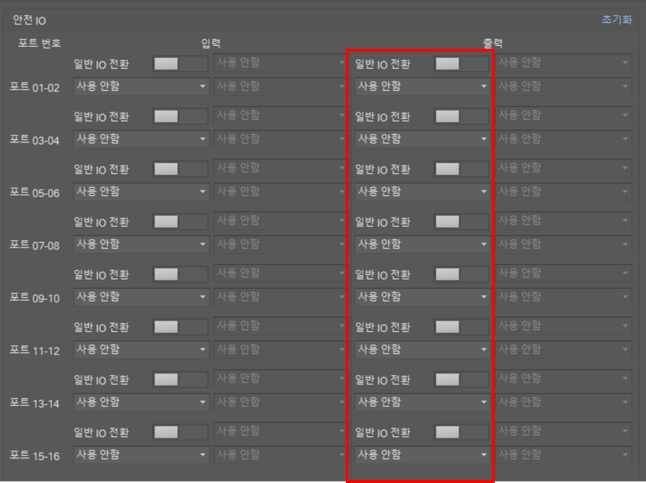This screenshot has height=483, width=646.
Task: Toggle output 일반 IO 전환 for port 01-02
Action: tap(462, 64)
